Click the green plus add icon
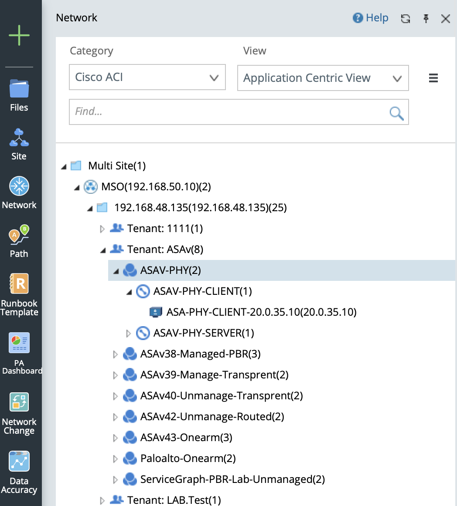Image resolution: width=457 pixels, height=506 pixels. click(19, 35)
